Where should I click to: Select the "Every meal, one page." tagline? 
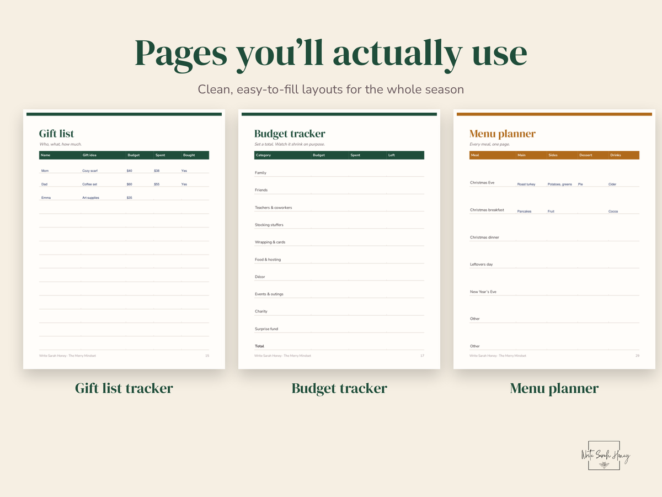tap(489, 144)
